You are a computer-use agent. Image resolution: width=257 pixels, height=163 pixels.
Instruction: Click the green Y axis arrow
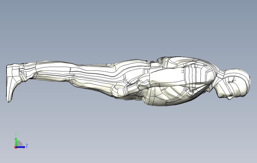[x=16, y=142]
